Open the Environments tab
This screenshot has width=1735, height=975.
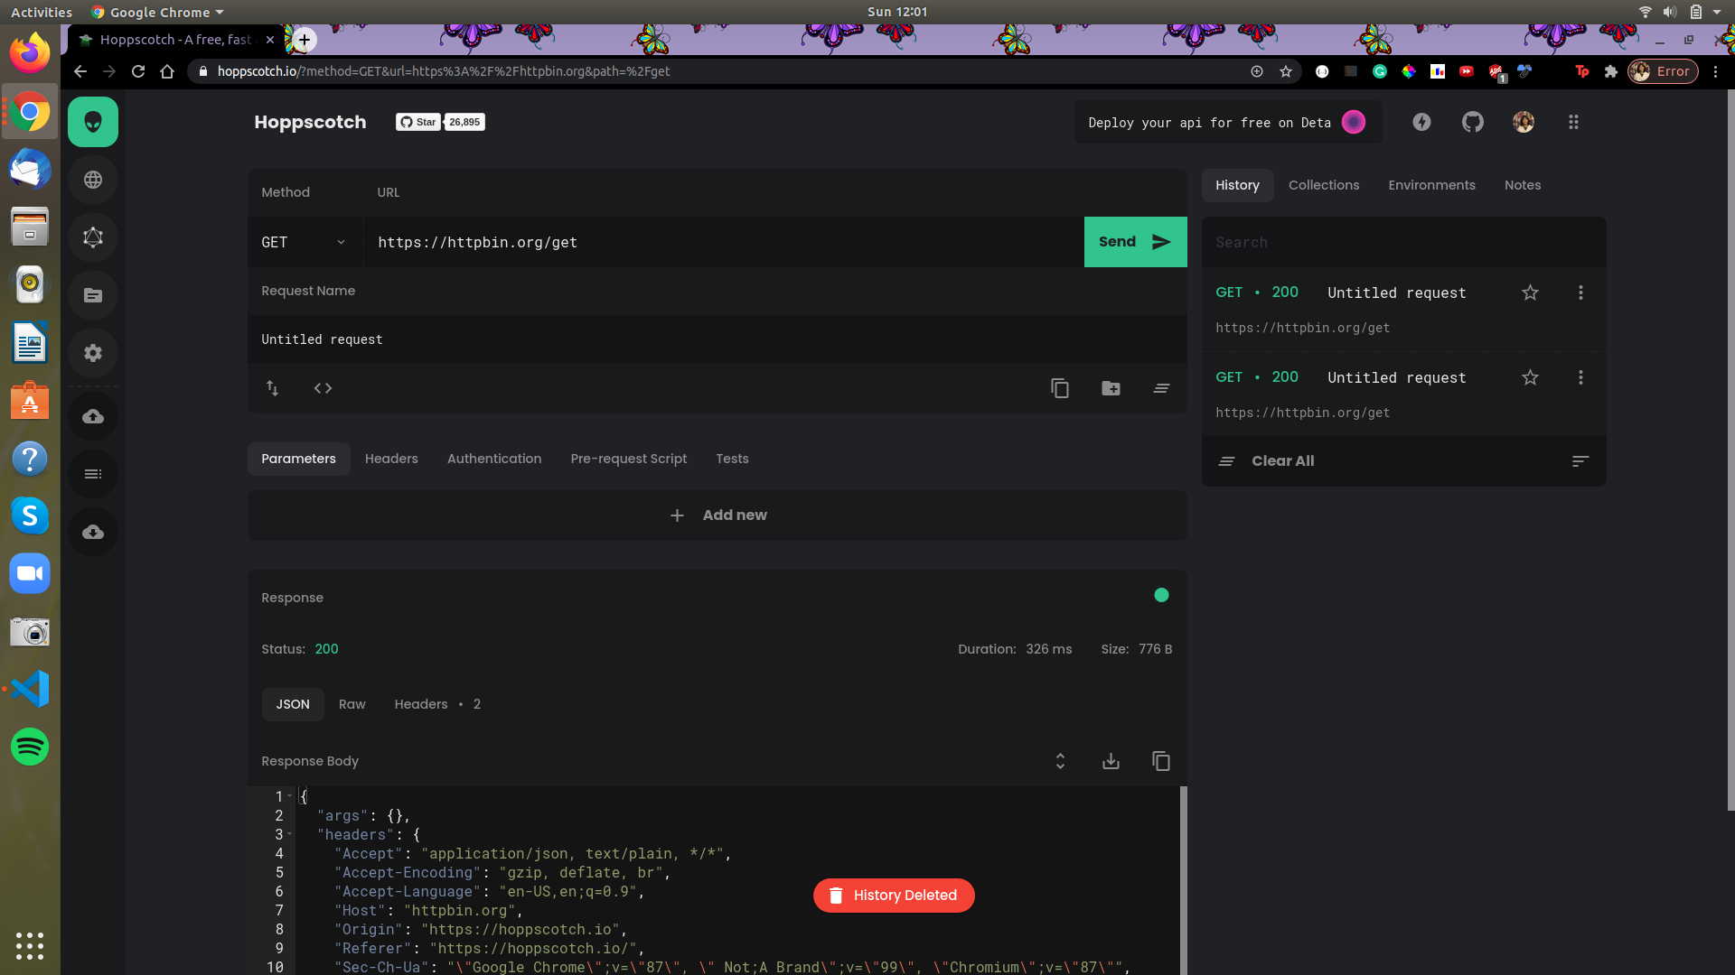pyautogui.click(x=1431, y=185)
